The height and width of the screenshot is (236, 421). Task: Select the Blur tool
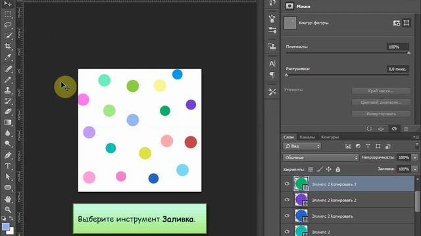pos(8,133)
